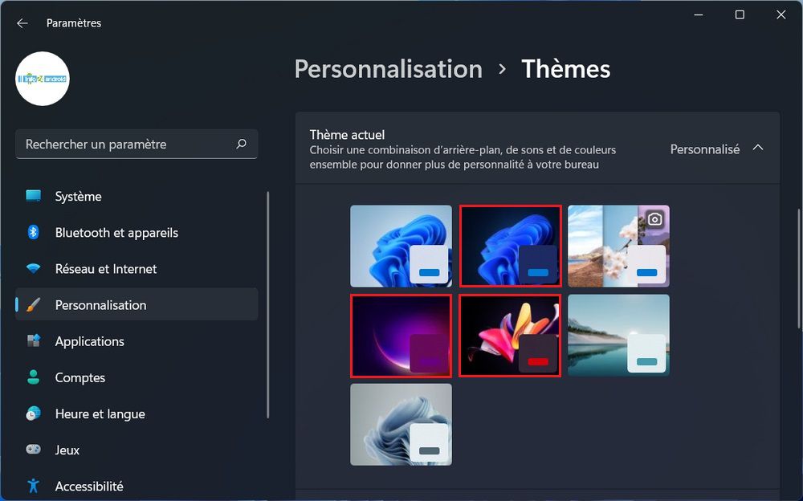Open Applications category

[x=137, y=341]
